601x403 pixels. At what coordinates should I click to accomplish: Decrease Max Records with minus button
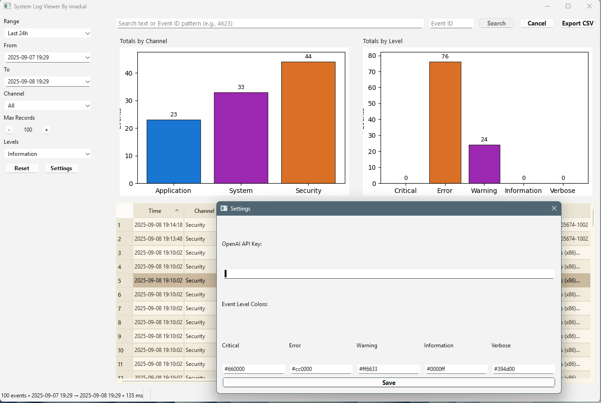tap(9, 130)
